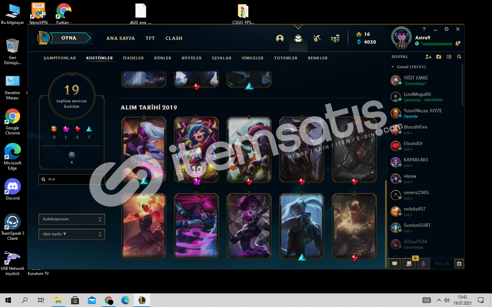Filter skins by orange gem rarity
492x307 pixels.
(x=54, y=129)
